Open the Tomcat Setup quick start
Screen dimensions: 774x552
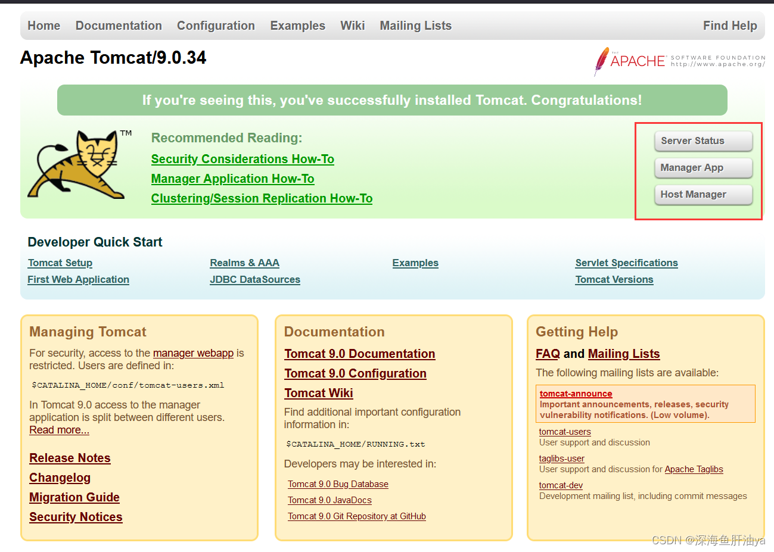[60, 263]
